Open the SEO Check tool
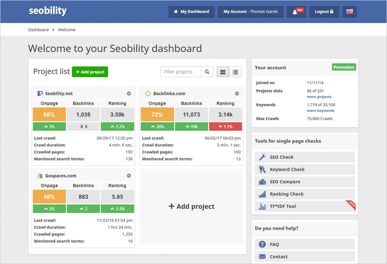Viewport: 387px width, 264px height. tap(305, 157)
